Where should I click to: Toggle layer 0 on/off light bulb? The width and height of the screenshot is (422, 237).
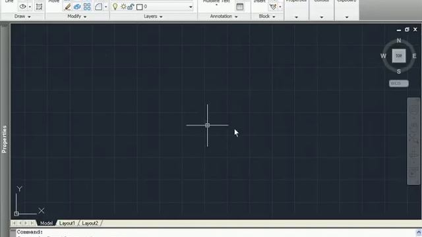[115, 7]
